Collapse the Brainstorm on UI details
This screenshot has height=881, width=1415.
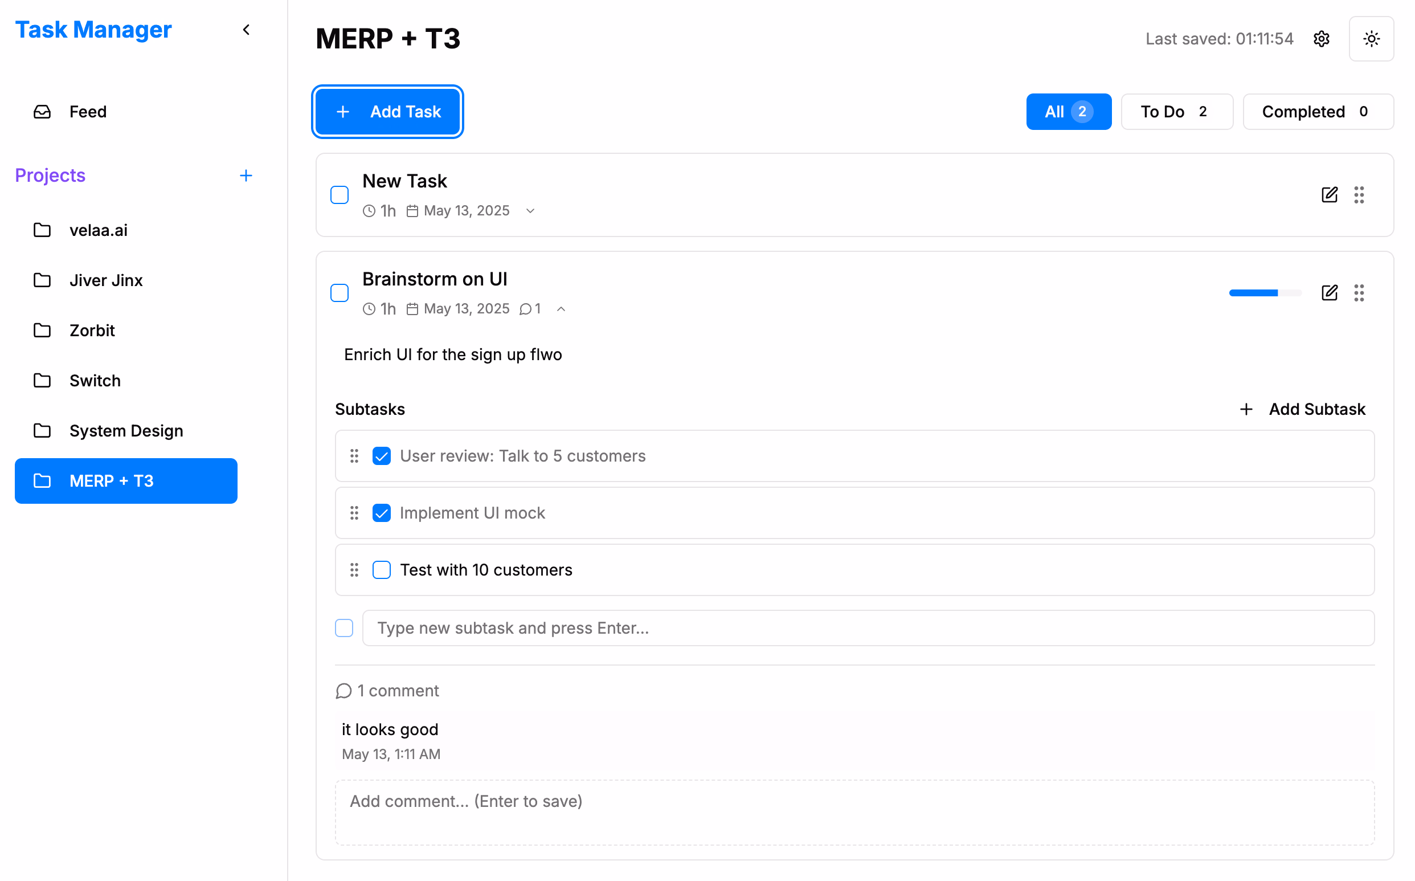tap(561, 308)
